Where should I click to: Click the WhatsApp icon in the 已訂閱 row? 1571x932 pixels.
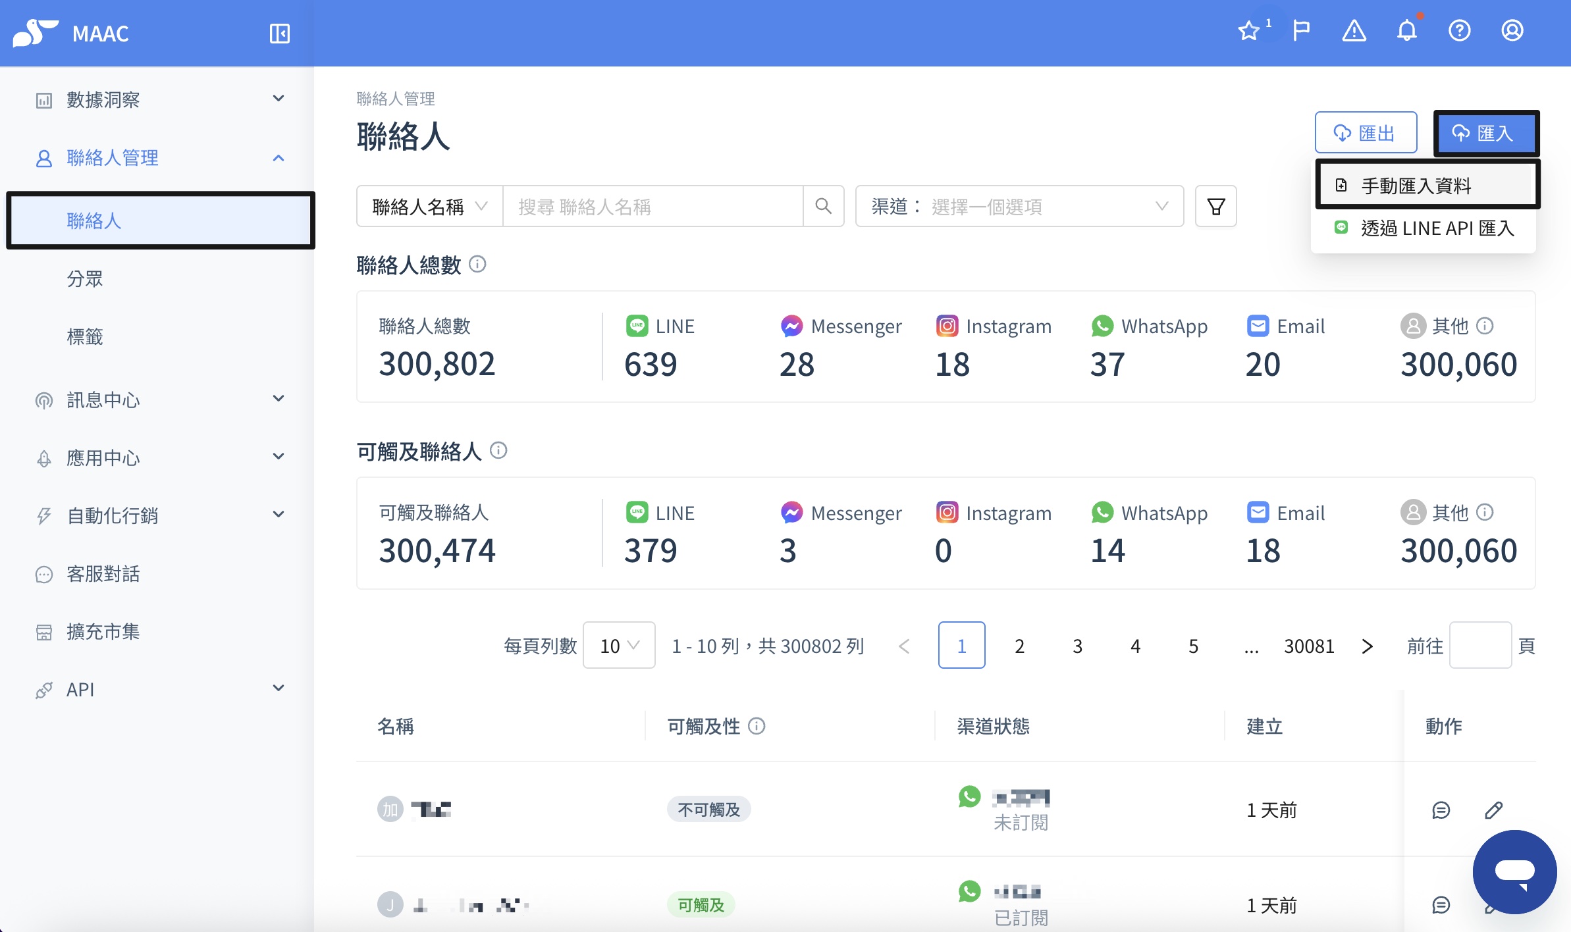click(x=970, y=891)
